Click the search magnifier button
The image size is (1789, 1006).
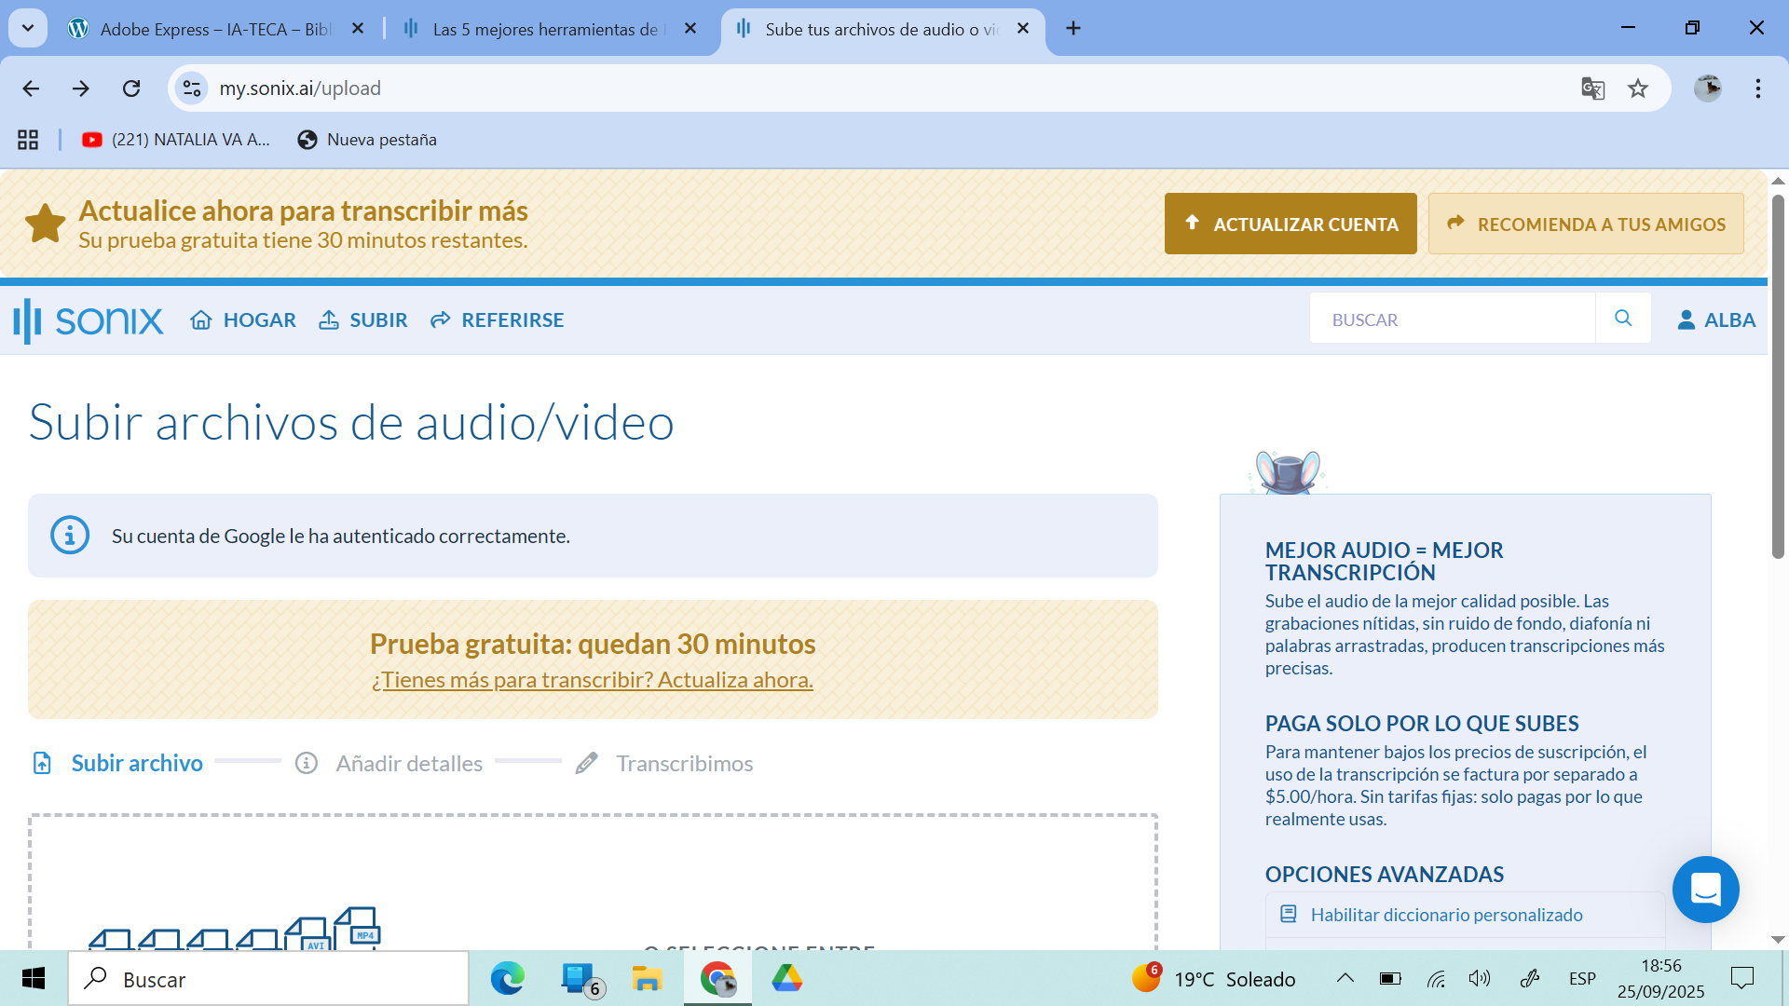tap(1623, 319)
